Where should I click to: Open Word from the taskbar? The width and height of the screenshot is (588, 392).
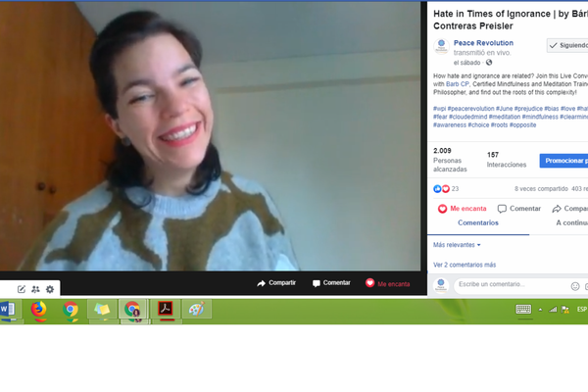[8, 310]
